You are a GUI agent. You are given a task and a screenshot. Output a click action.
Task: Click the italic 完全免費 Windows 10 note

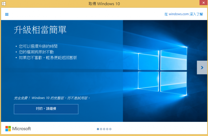pyautogui.click(x=52, y=98)
